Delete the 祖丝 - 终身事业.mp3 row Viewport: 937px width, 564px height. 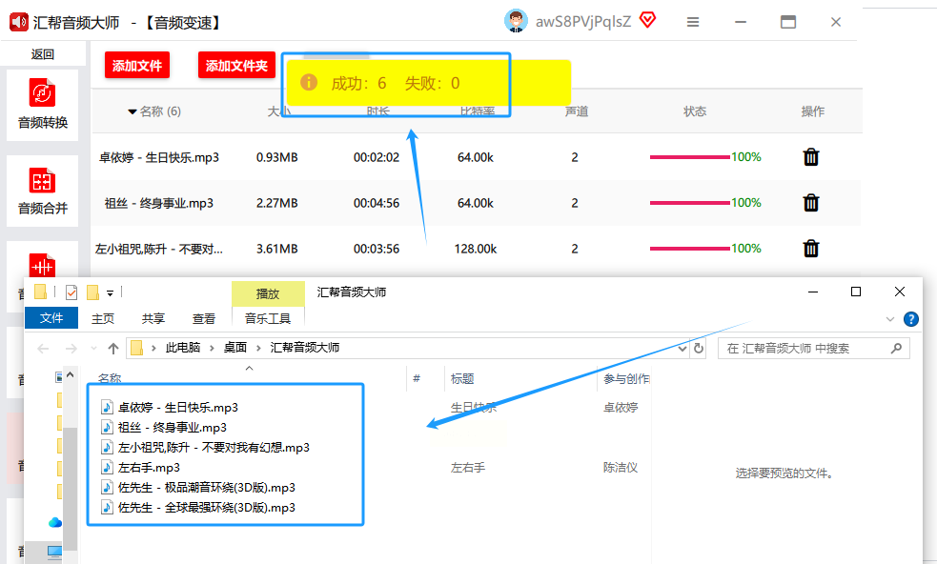pyautogui.click(x=811, y=203)
